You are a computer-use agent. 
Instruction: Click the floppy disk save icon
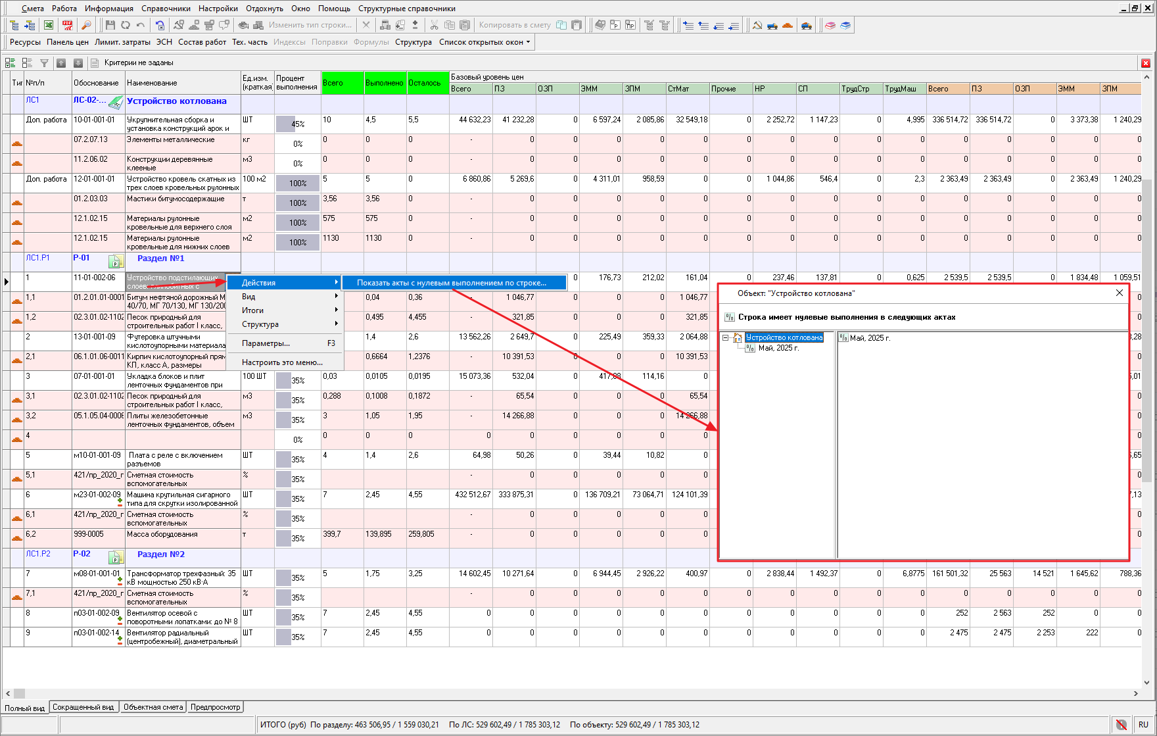tap(110, 25)
